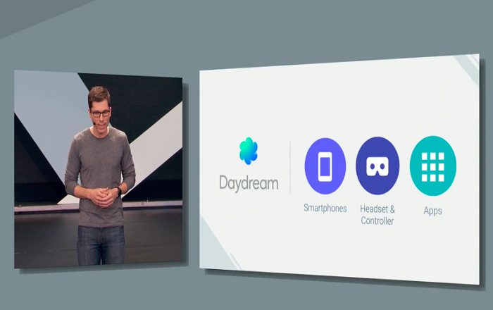Click the 'Headset & Controller' label

[377, 215]
